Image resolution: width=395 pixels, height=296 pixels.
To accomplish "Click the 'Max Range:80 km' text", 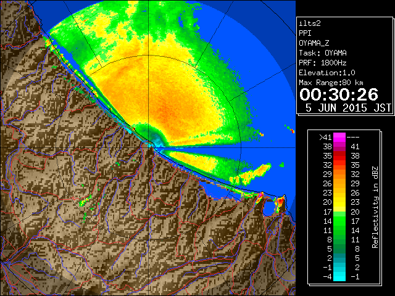I will [x=331, y=83].
